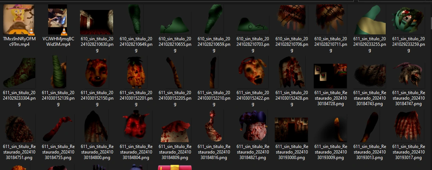
Task: Select thumbnail 611_sin_titulo_20241030152428.png
Action: coord(292,73)
